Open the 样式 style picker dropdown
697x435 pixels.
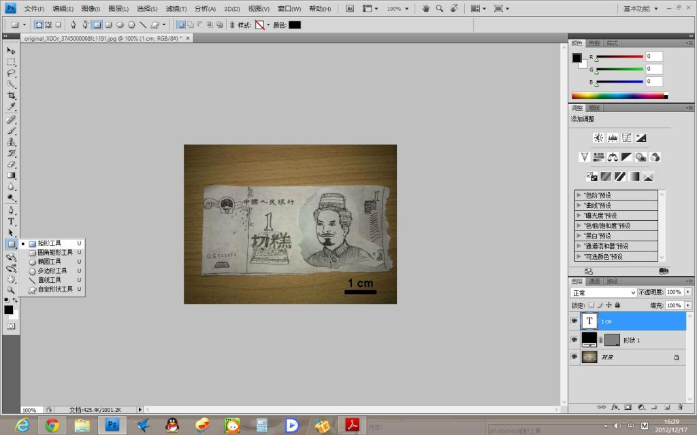(268, 25)
